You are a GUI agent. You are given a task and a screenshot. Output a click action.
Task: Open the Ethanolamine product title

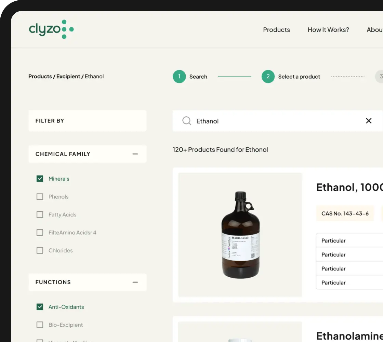click(x=349, y=336)
